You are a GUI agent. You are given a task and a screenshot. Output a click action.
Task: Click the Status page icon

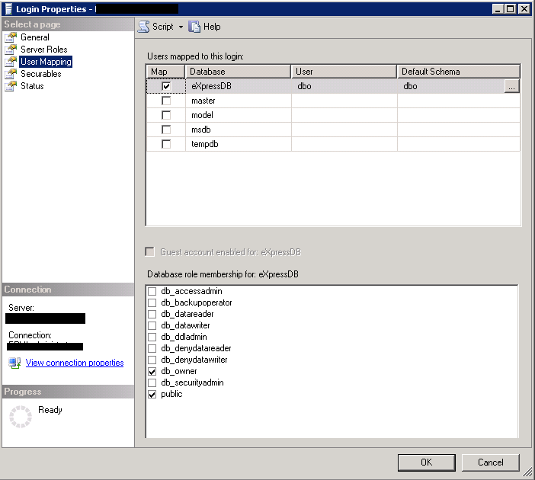[x=11, y=86]
